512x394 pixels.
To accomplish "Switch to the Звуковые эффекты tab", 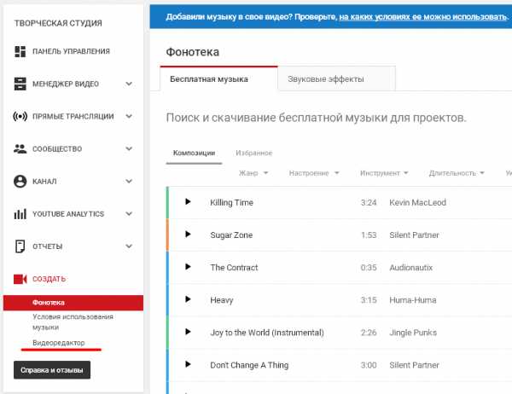I will point(337,78).
